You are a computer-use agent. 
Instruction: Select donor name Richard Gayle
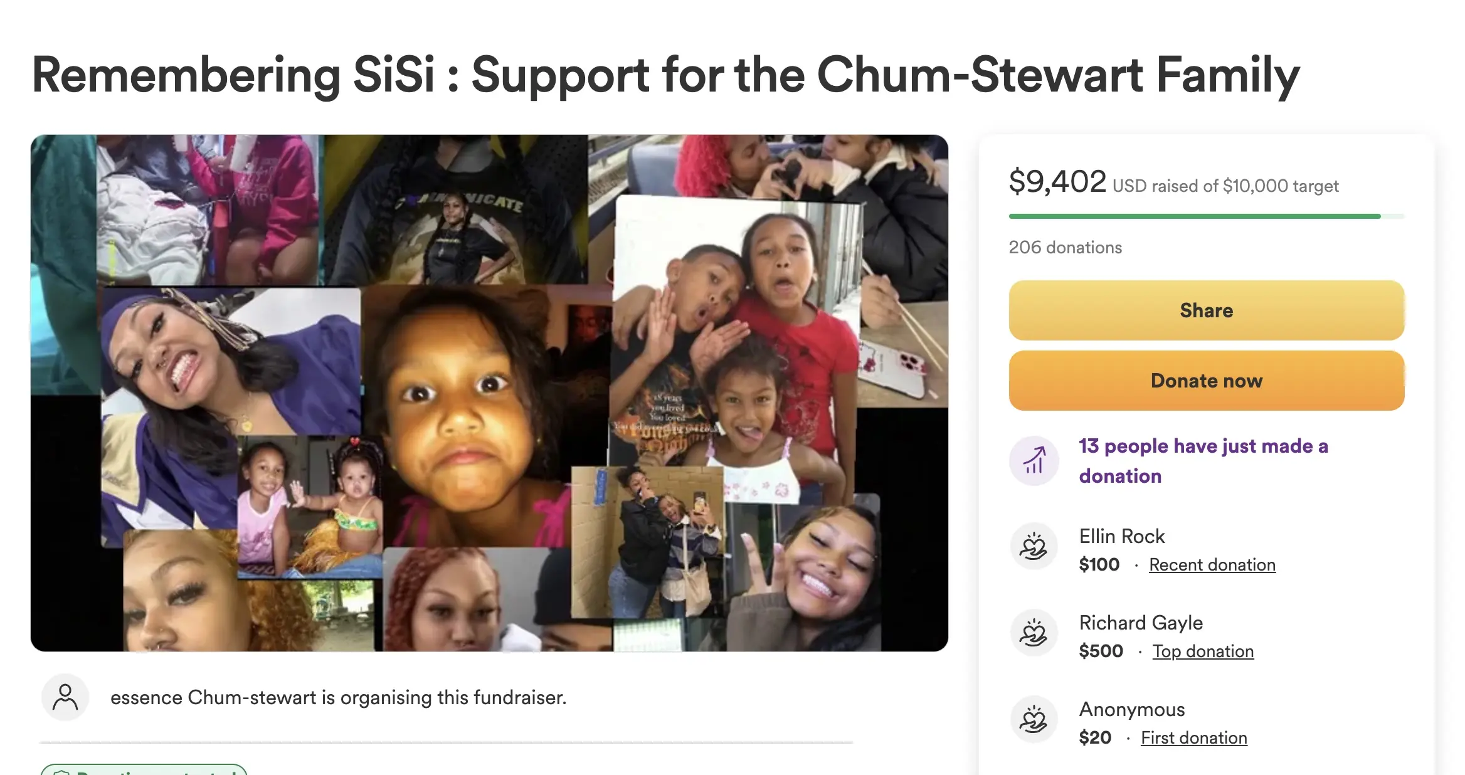pyautogui.click(x=1141, y=623)
